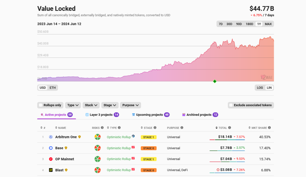
Task: Switch value display to ETH
Action: [x=53, y=88]
